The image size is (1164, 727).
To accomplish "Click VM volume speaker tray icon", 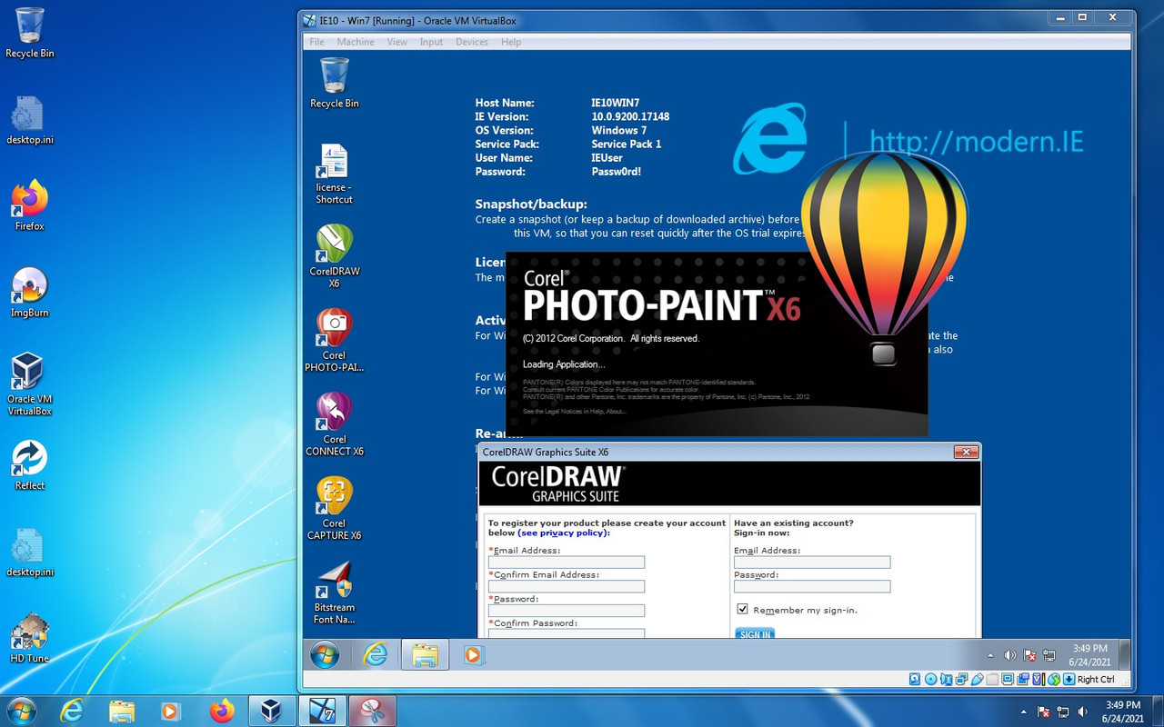I will click(x=1009, y=654).
